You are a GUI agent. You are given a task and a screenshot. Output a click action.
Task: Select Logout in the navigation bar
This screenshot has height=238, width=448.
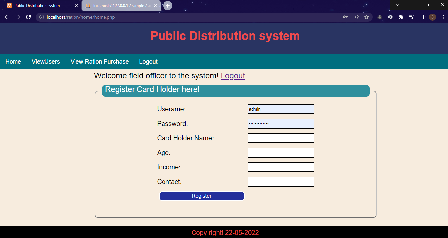tap(148, 62)
